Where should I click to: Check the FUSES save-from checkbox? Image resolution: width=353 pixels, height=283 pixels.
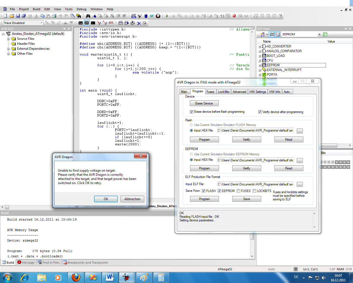tap(238, 191)
